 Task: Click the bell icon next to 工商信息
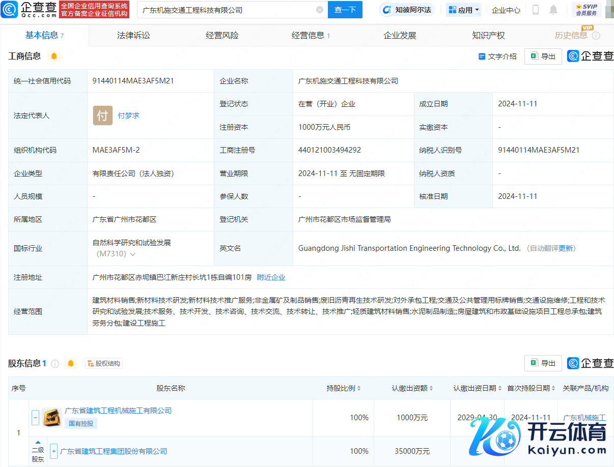53,56
